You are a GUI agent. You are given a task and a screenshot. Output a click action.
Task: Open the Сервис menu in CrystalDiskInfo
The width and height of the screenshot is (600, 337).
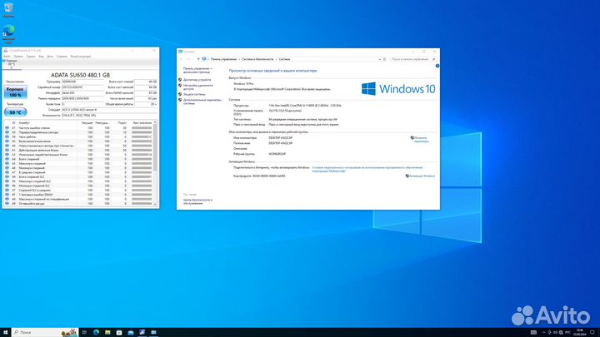tap(31, 57)
